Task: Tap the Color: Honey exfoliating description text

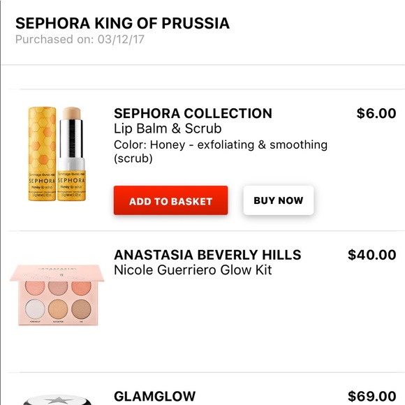Action: [221, 152]
